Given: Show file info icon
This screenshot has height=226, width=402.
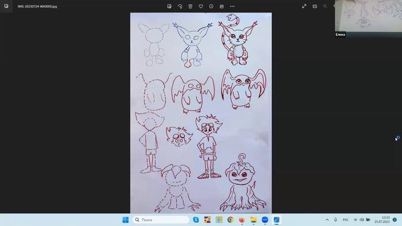Looking at the screenshot, I should [x=211, y=6].
